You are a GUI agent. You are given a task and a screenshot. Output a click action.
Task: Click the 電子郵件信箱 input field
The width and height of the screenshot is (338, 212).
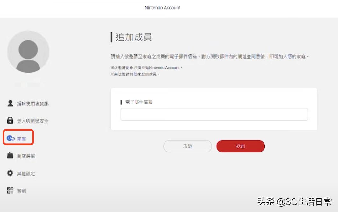click(x=214, y=114)
